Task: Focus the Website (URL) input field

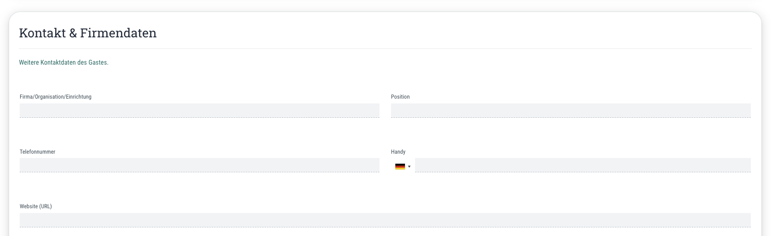Action: pos(385,220)
